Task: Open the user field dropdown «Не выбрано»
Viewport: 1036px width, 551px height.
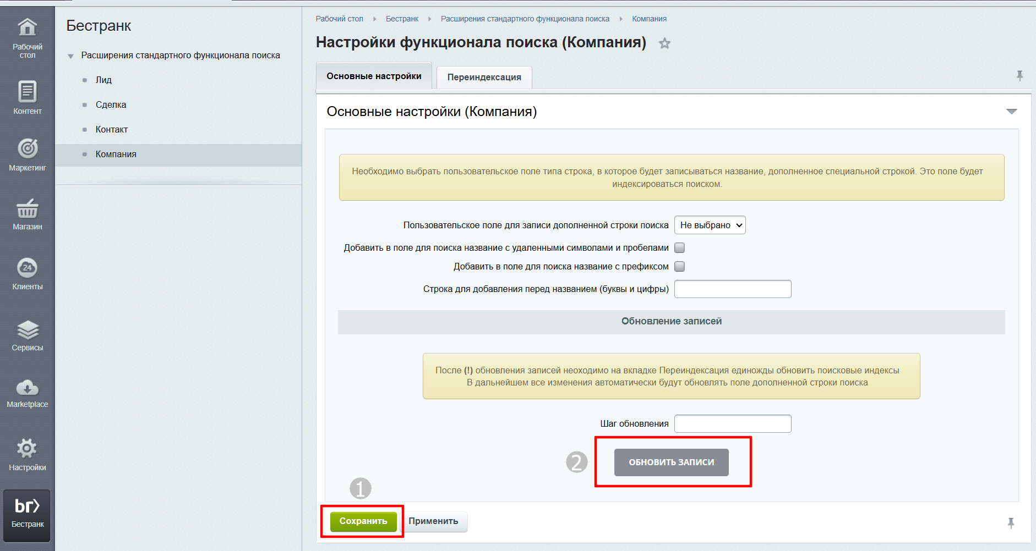Action: pyautogui.click(x=710, y=225)
